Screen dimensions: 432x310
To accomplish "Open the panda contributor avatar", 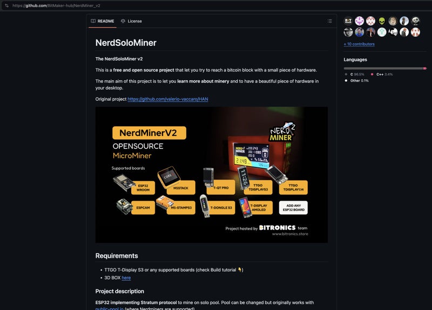I will point(415,21).
